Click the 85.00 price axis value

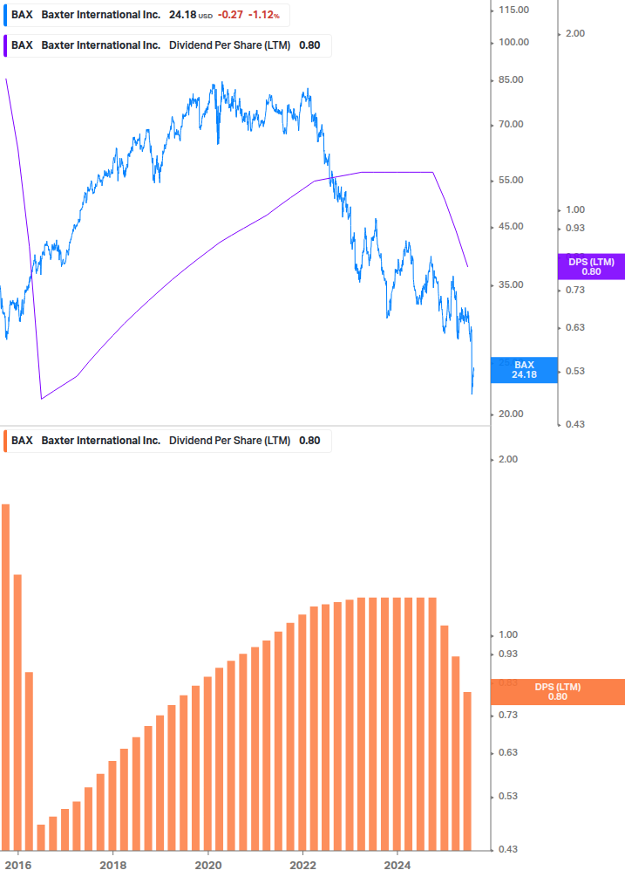click(511, 80)
